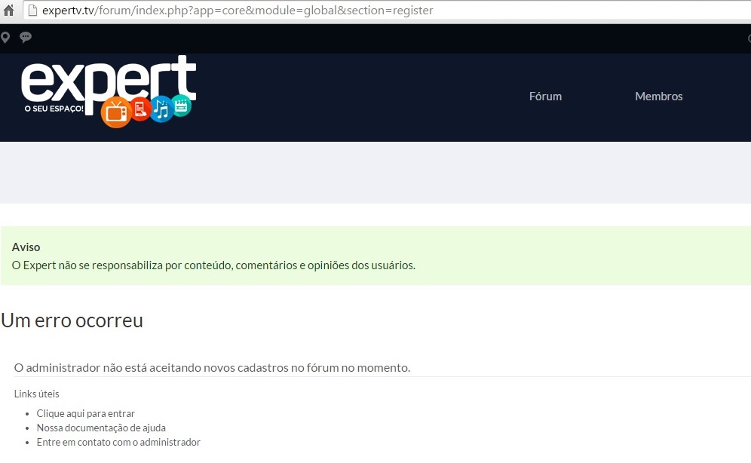
Task: Open the Fórum navigation menu
Action: 545,97
